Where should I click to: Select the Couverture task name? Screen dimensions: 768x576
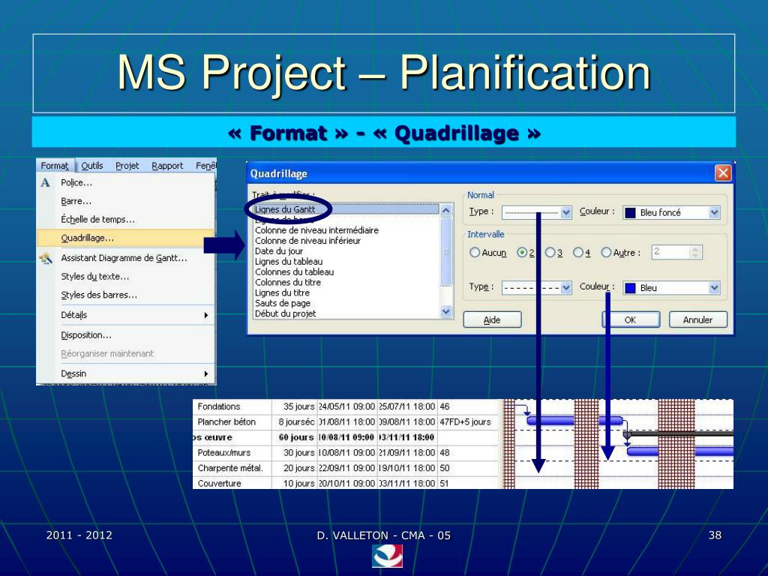(x=220, y=484)
